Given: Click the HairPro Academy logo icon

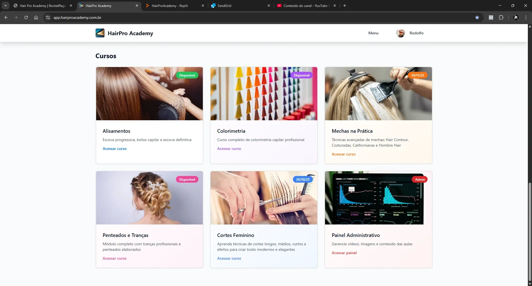Looking at the screenshot, I should coord(100,33).
